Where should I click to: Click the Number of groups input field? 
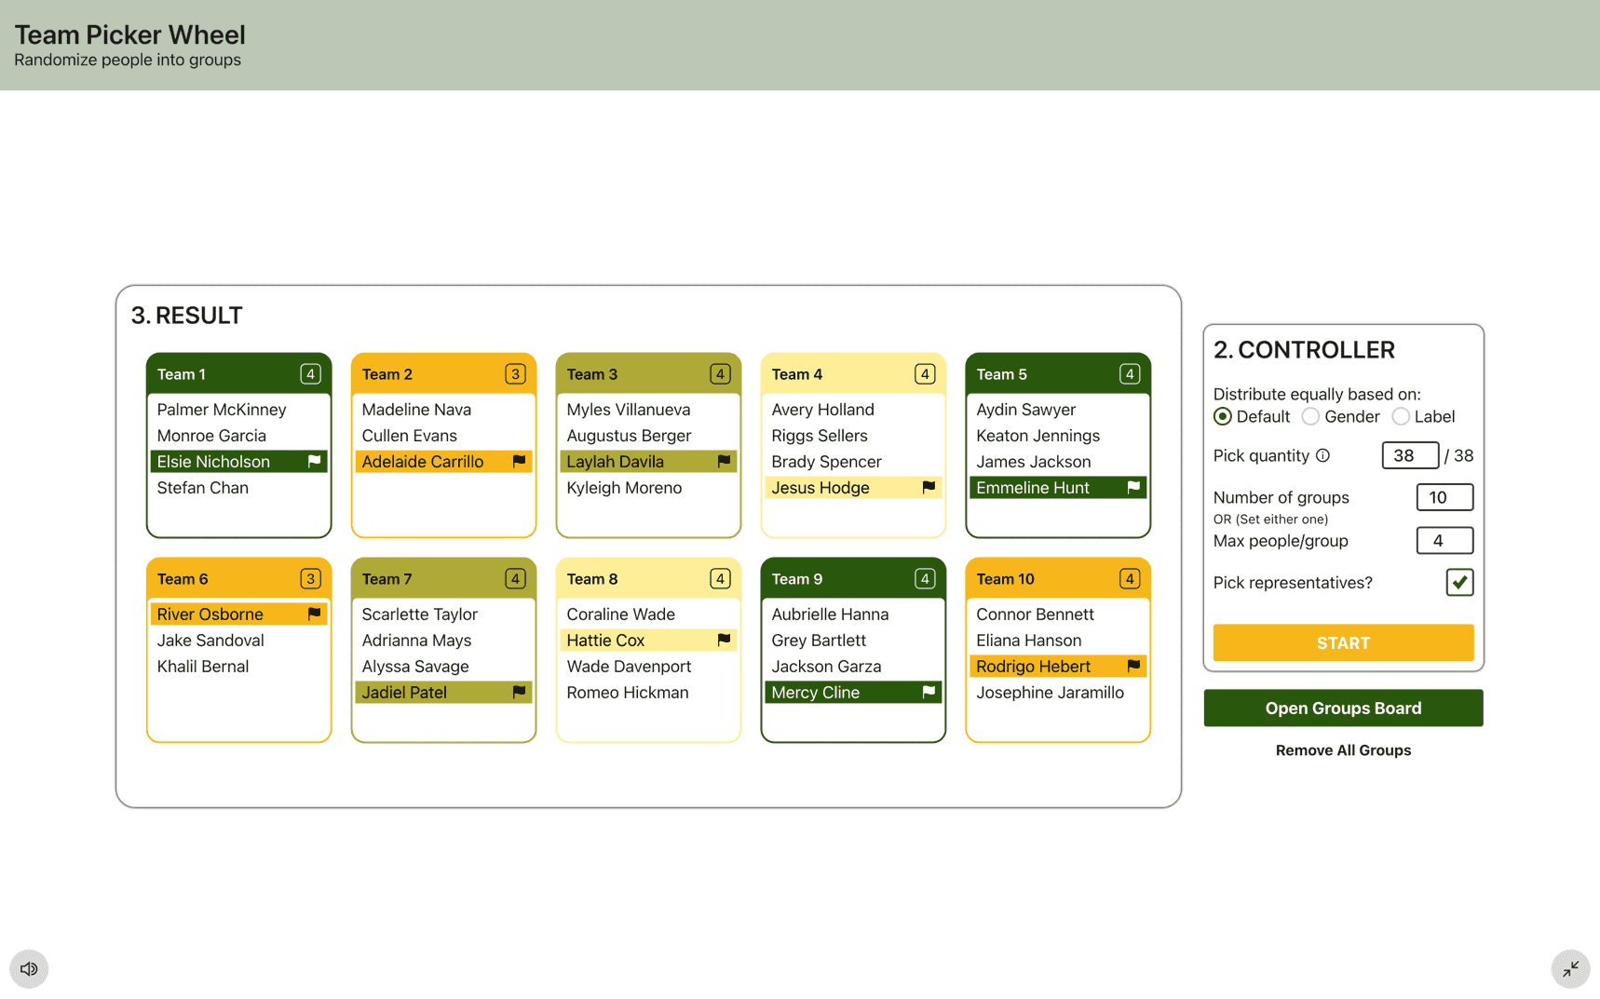point(1444,497)
